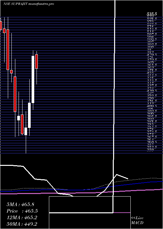Image resolution: width=163 pixels, height=229 pixels.
Task: Select the 50MA : 449.2 label
Action: [22, 224]
